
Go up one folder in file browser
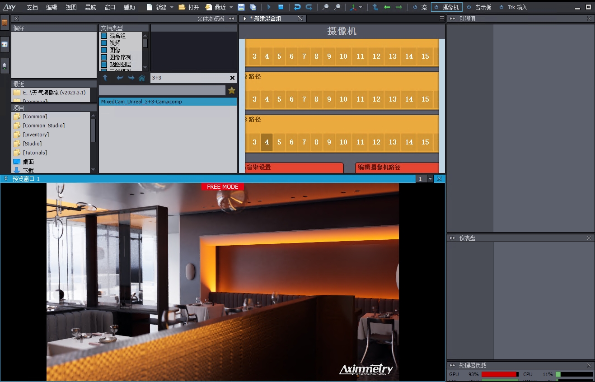[x=105, y=78]
